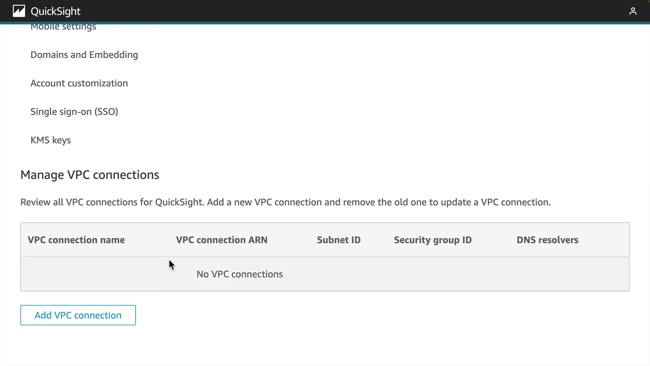Click the sentence starting Review all VPC connections
Image resolution: width=650 pixels, height=366 pixels.
click(x=112, y=202)
